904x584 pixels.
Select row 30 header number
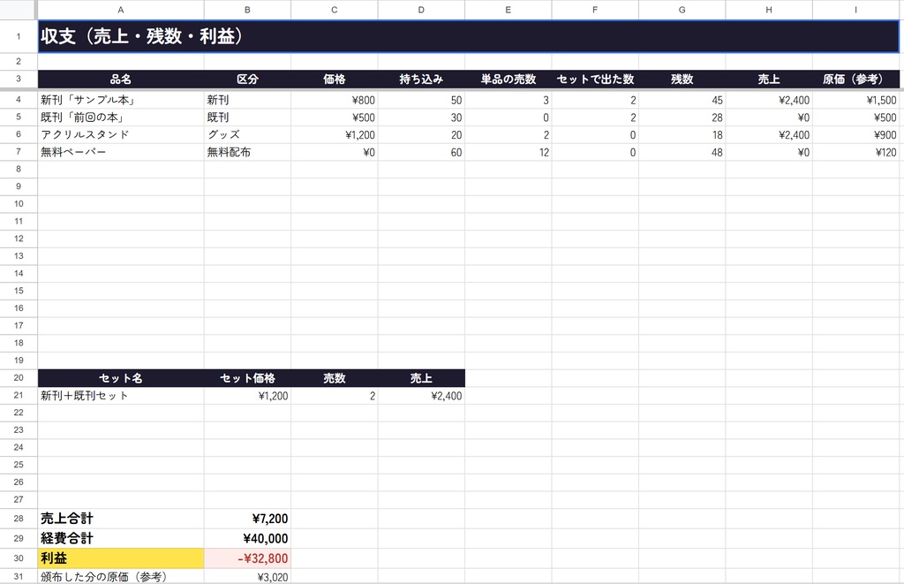pos(19,558)
